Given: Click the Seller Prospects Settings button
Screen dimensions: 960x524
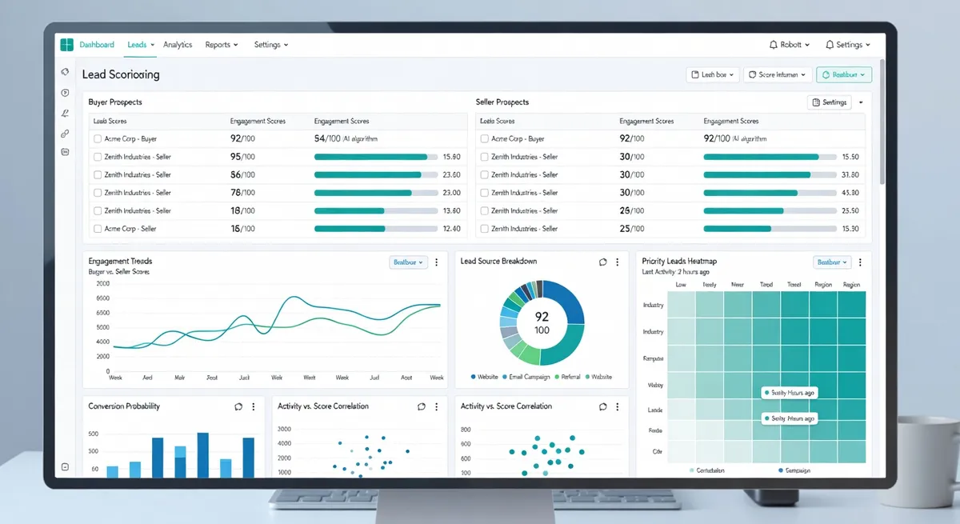Looking at the screenshot, I should 830,102.
